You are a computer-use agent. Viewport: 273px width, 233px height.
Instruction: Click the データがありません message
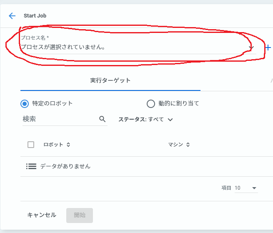coord(65,166)
